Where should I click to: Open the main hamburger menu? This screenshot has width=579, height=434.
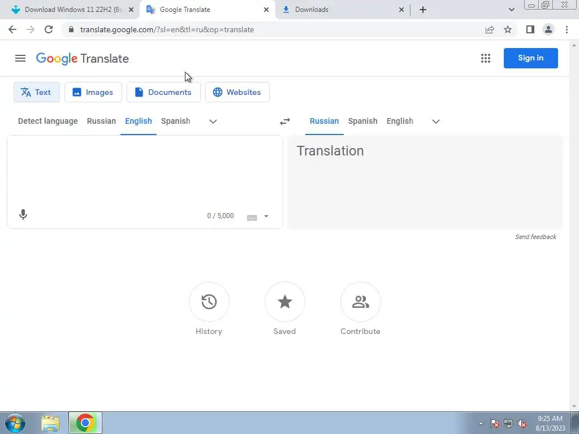20,58
